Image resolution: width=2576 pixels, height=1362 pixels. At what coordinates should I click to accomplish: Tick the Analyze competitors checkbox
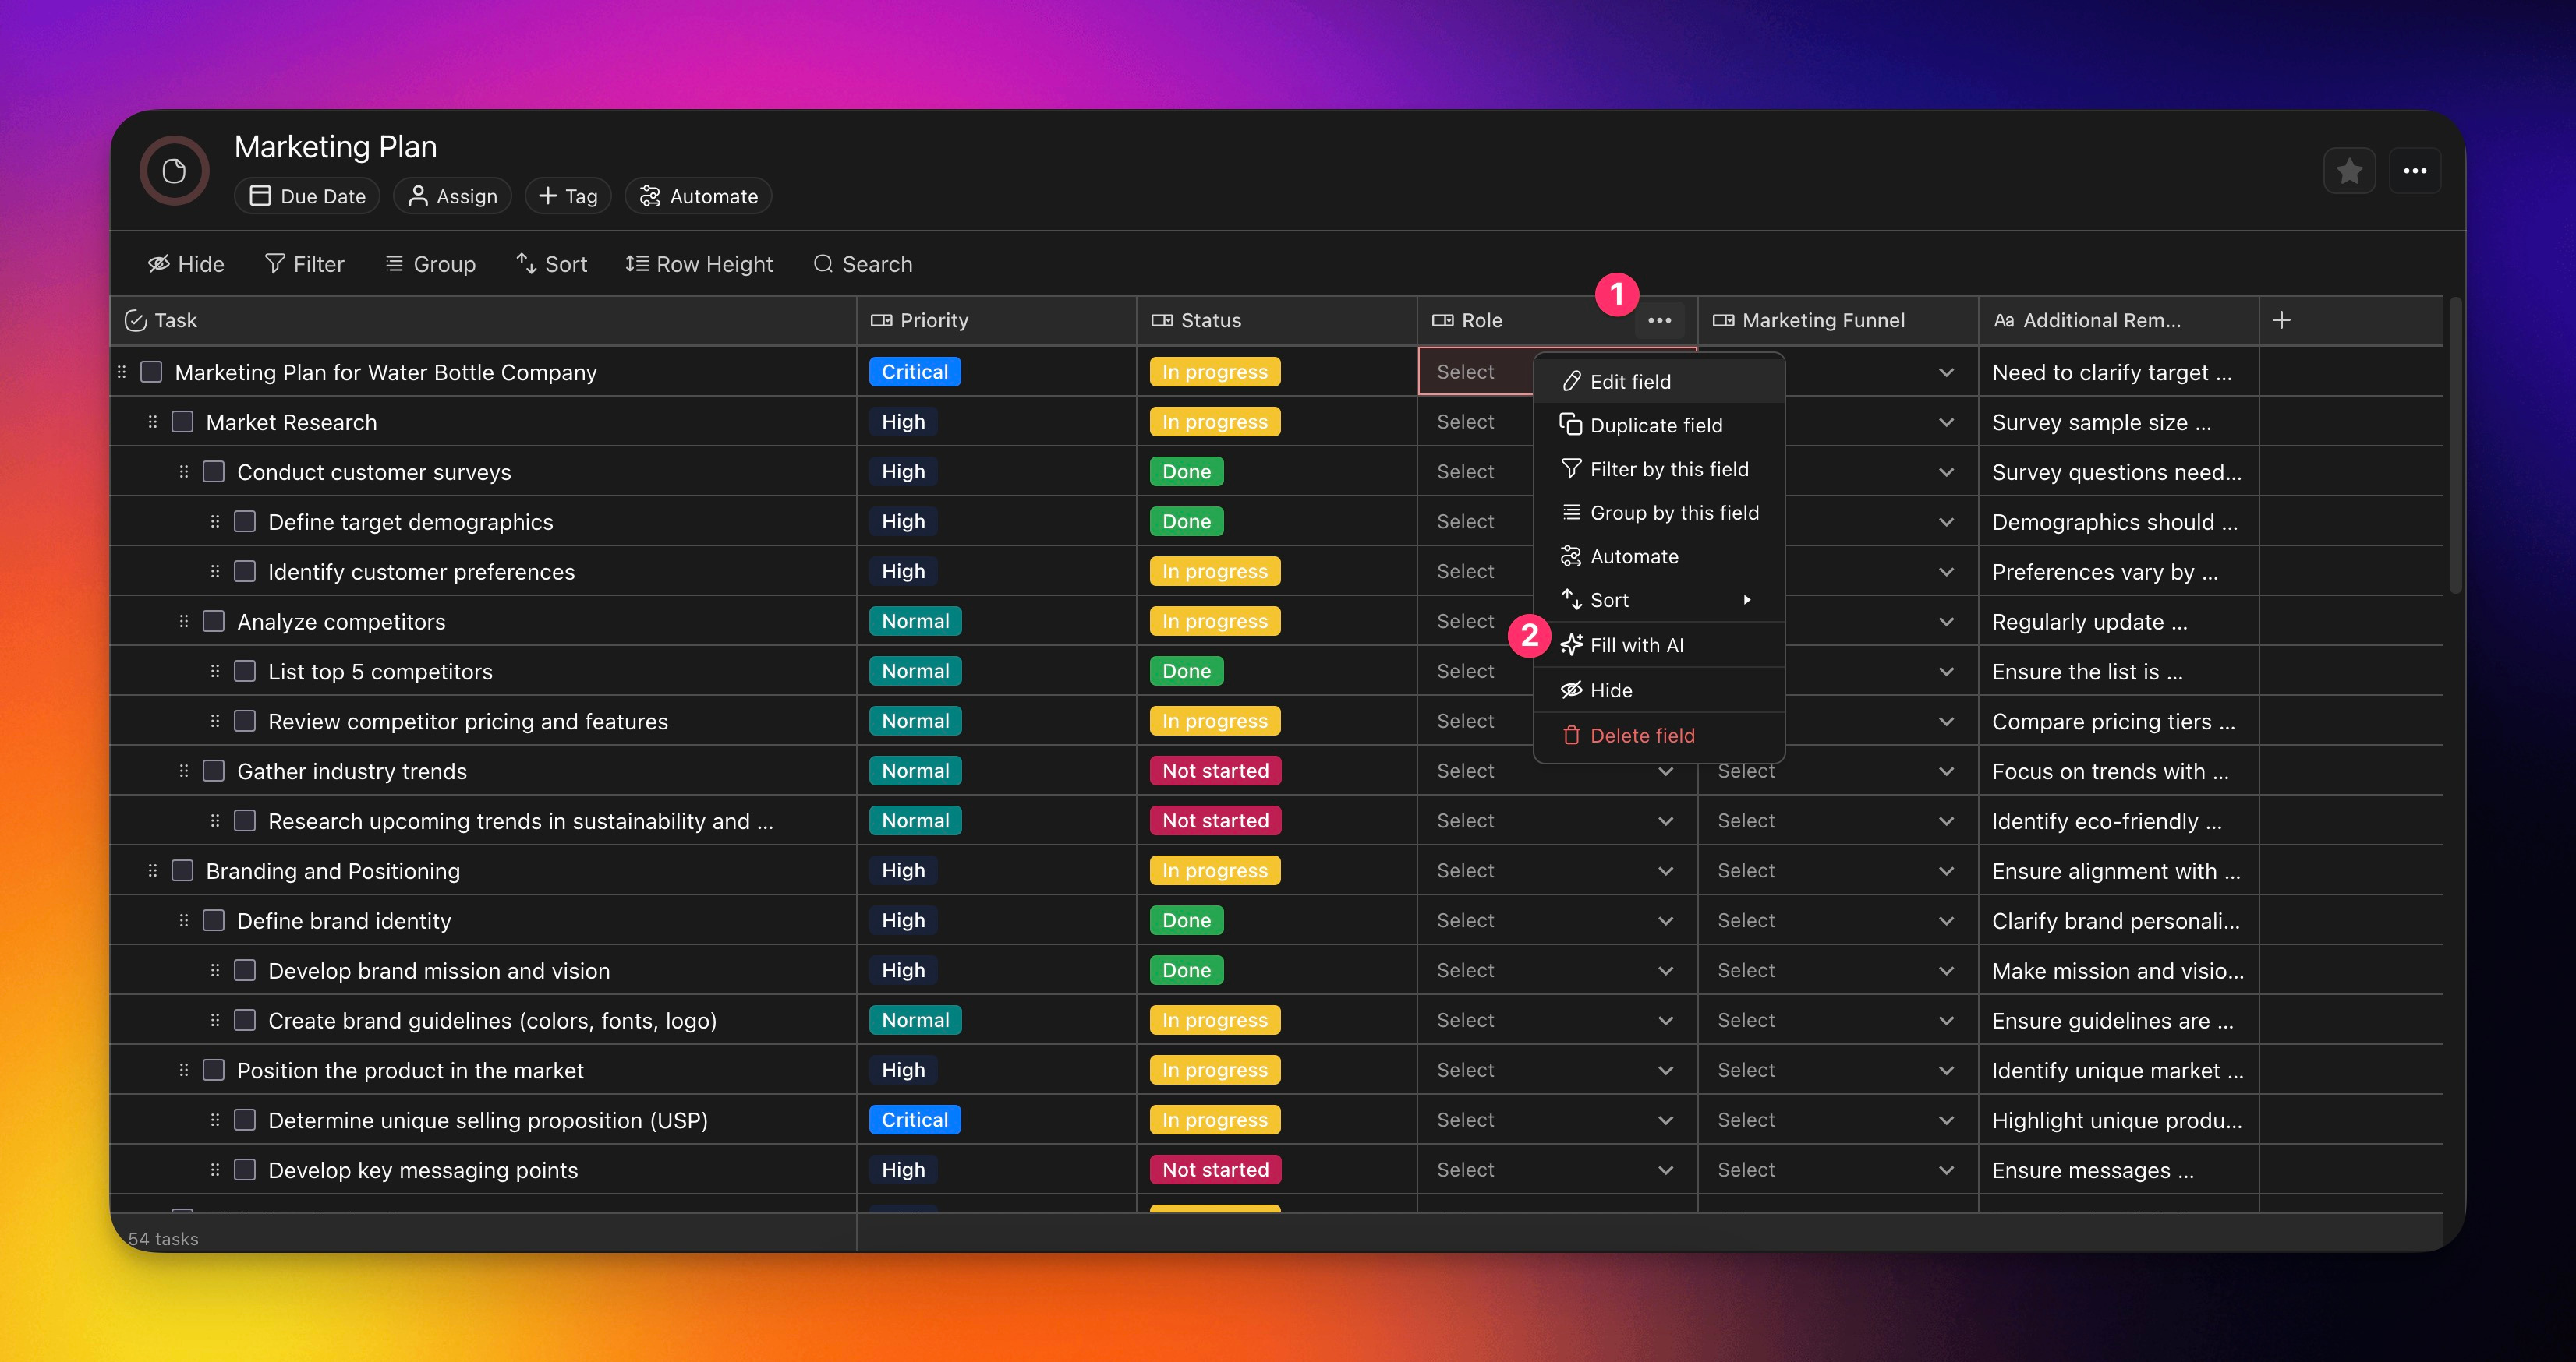coord(213,622)
